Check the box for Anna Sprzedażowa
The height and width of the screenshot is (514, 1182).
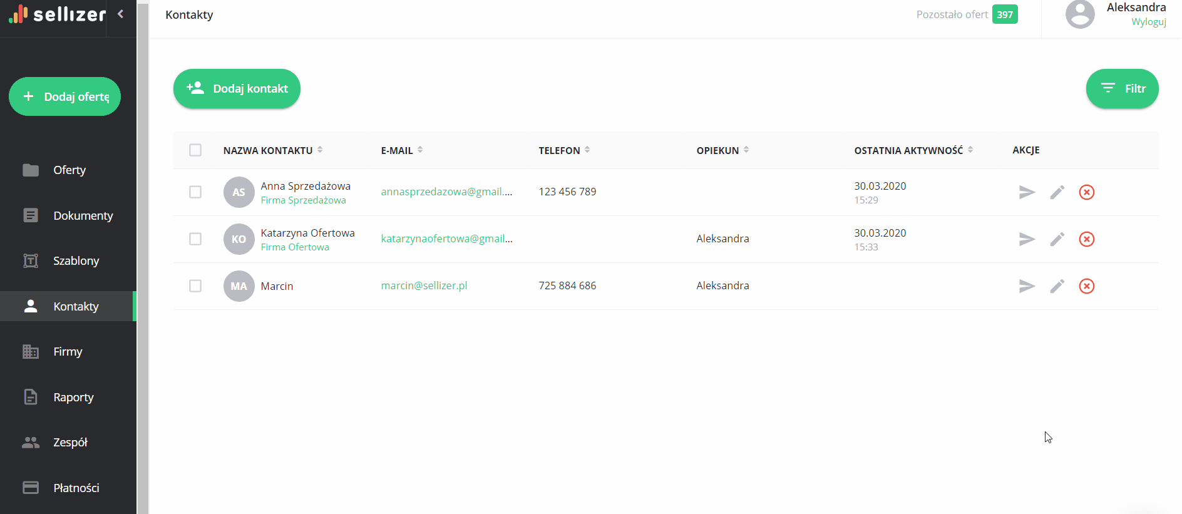click(x=195, y=192)
